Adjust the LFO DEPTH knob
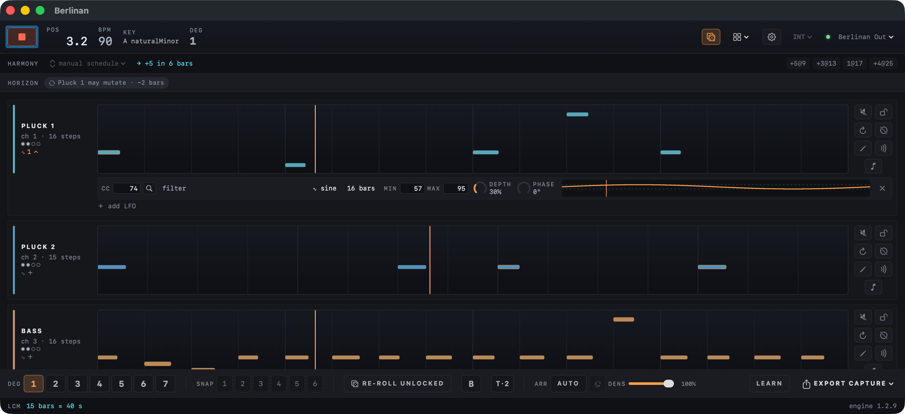Viewport: 905px width, 414px height. click(480, 188)
